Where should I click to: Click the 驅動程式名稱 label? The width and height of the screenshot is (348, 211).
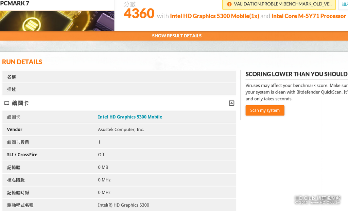[x=20, y=205]
